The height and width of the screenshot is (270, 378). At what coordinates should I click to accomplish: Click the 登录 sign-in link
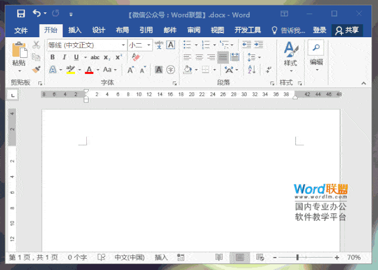320,30
